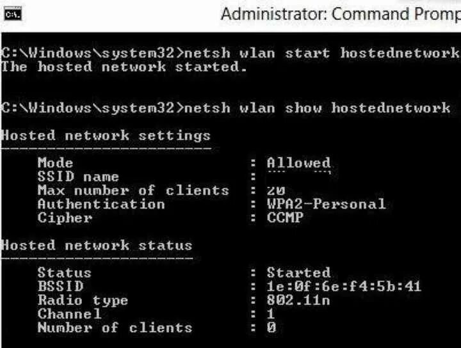Click the Mode value 'Allowed'

point(299,162)
